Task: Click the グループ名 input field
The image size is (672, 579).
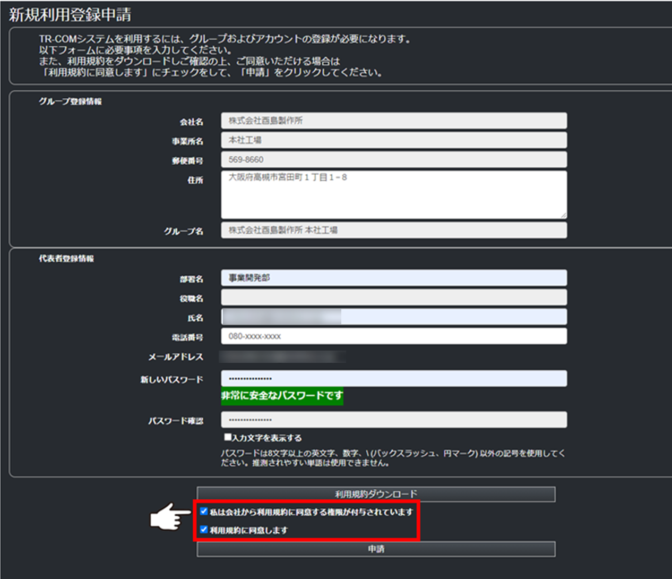Action: click(393, 230)
